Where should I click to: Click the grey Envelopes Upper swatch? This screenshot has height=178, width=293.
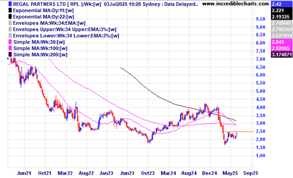(x=10, y=29)
